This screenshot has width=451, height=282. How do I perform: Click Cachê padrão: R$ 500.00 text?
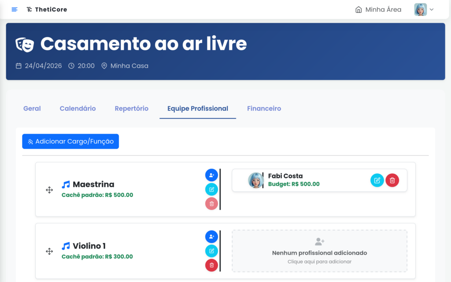(97, 195)
